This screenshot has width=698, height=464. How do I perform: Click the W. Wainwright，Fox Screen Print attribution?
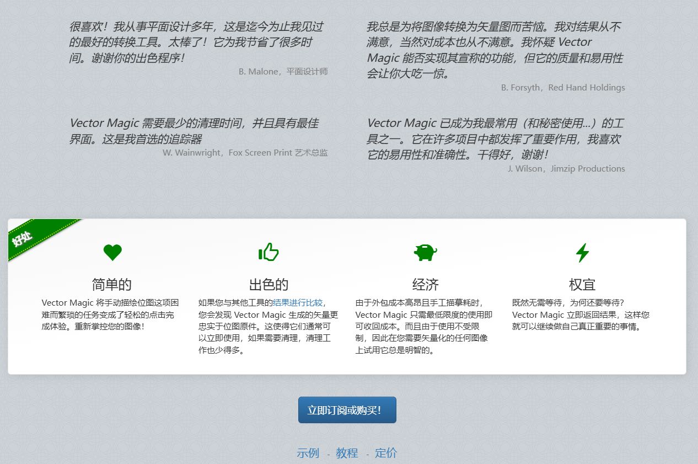point(245,153)
